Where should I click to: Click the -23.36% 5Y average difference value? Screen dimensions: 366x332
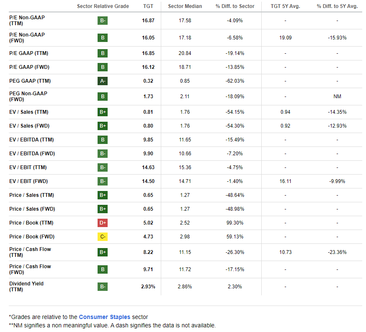pyautogui.click(x=337, y=252)
